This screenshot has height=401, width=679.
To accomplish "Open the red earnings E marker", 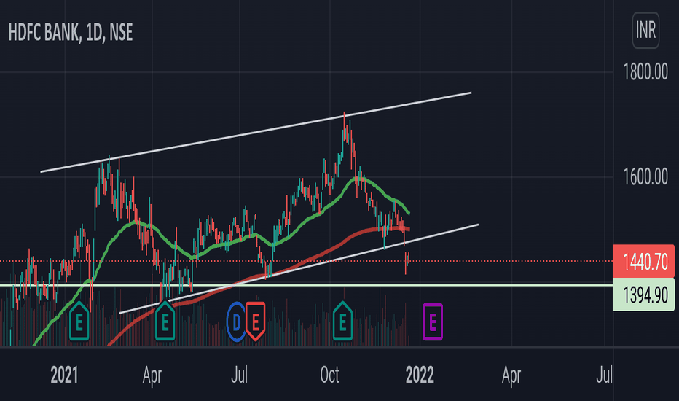I will pos(256,322).
